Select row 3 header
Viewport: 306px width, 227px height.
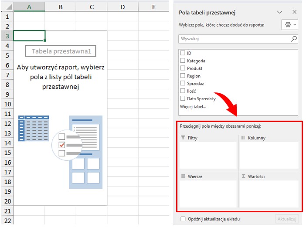click(7, 36)
